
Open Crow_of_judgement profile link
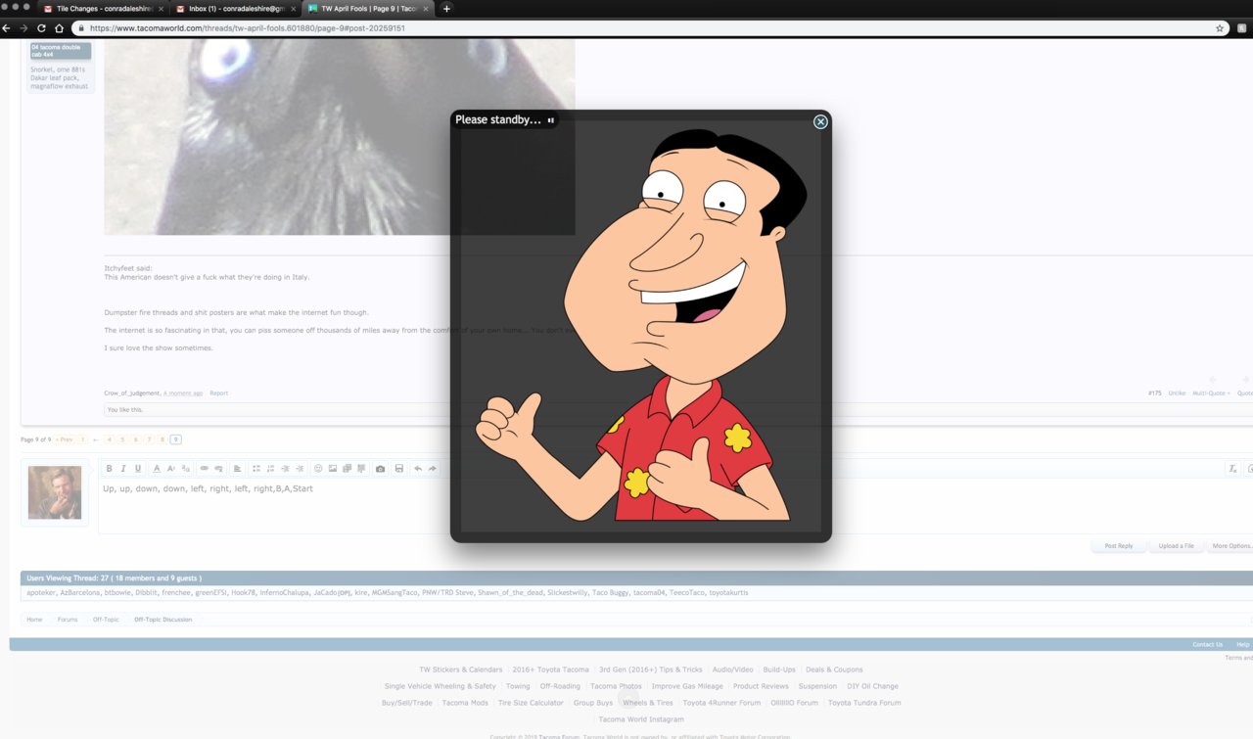[x=132, y=393]
